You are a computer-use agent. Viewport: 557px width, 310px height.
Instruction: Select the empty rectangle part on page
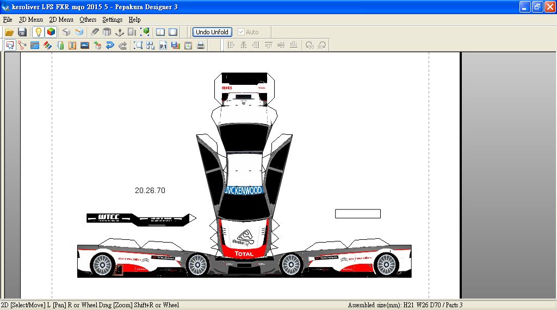pyautogui.click(x=358, y=213)
